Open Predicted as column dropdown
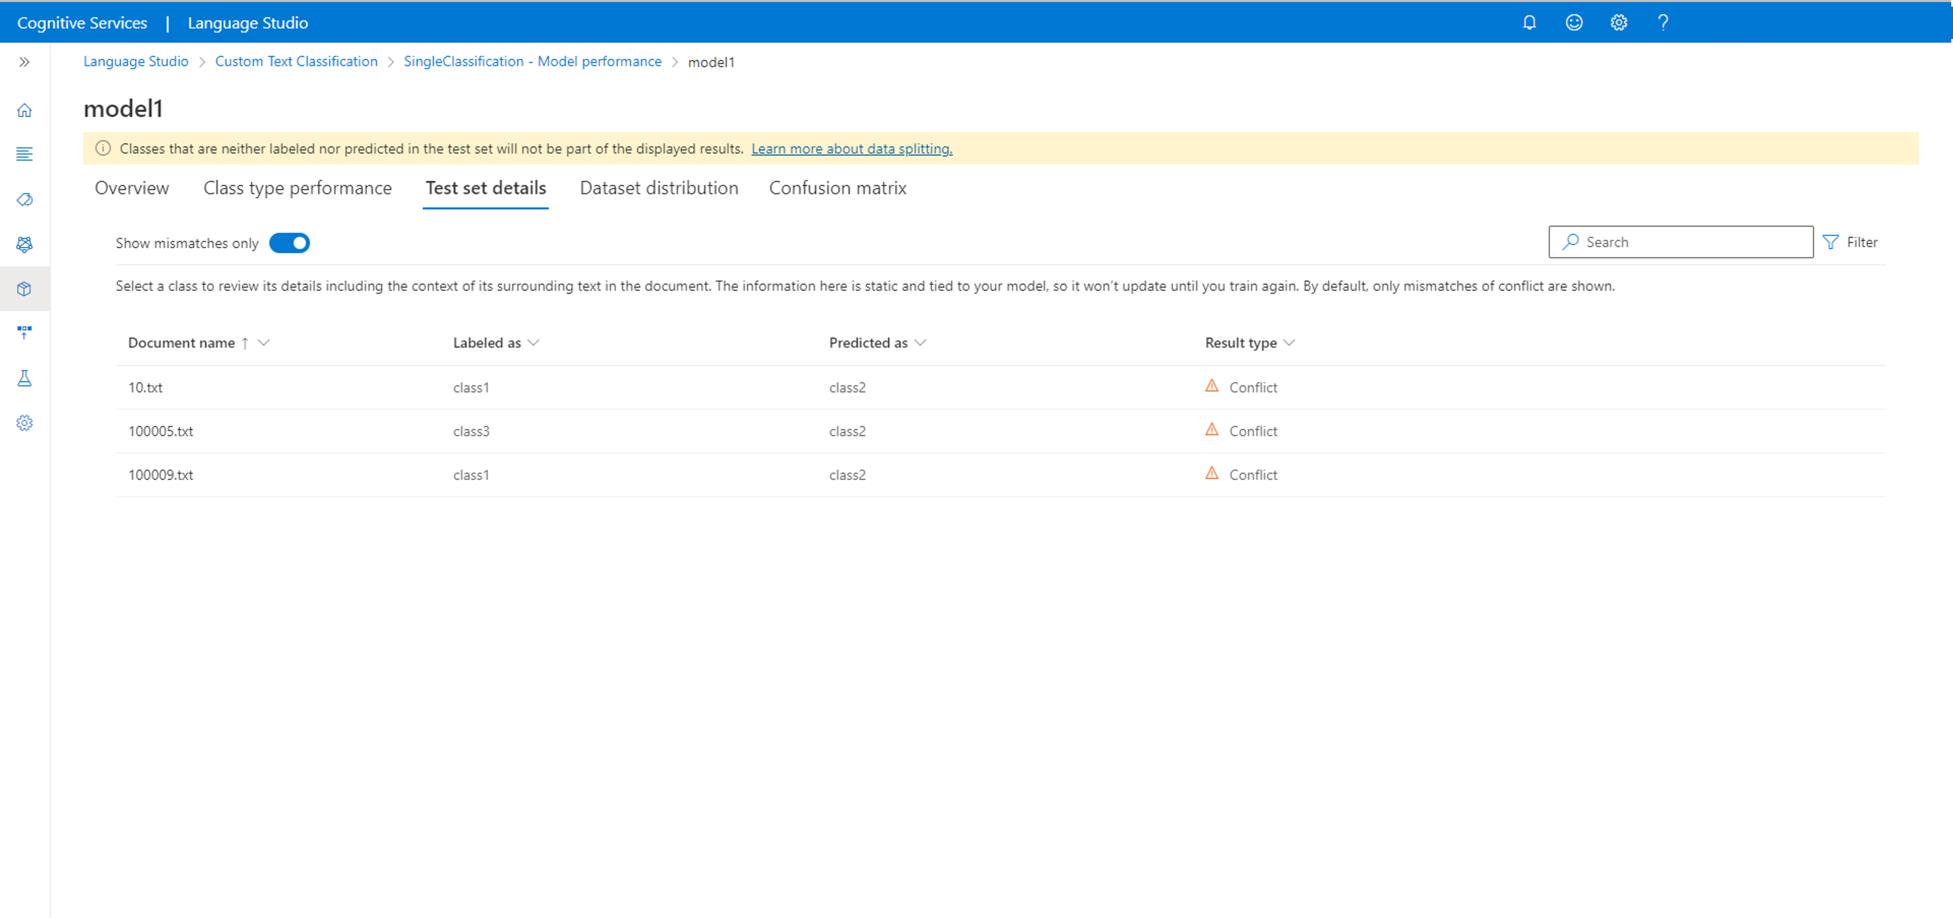This screenshot has width=1953, height=918. (x=920, y=343)
